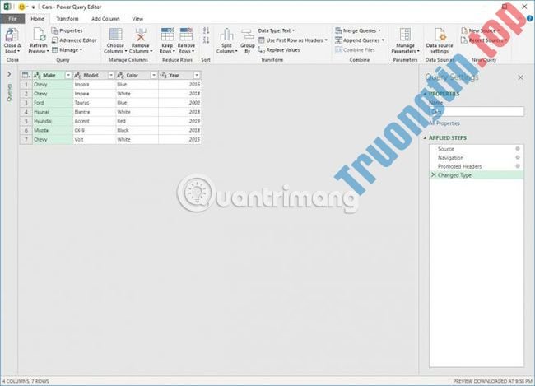This screenshot has height=386, width=535.
Task: Switch to the Add Column tab
Action: [105, 19]
